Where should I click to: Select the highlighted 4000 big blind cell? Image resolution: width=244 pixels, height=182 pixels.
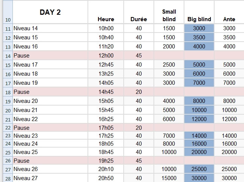point(199,47)
